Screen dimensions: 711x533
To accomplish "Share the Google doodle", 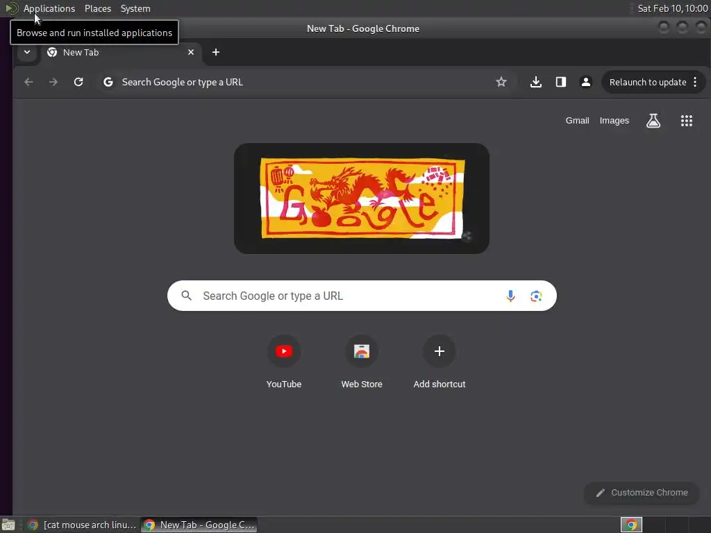I will (467, 236).
